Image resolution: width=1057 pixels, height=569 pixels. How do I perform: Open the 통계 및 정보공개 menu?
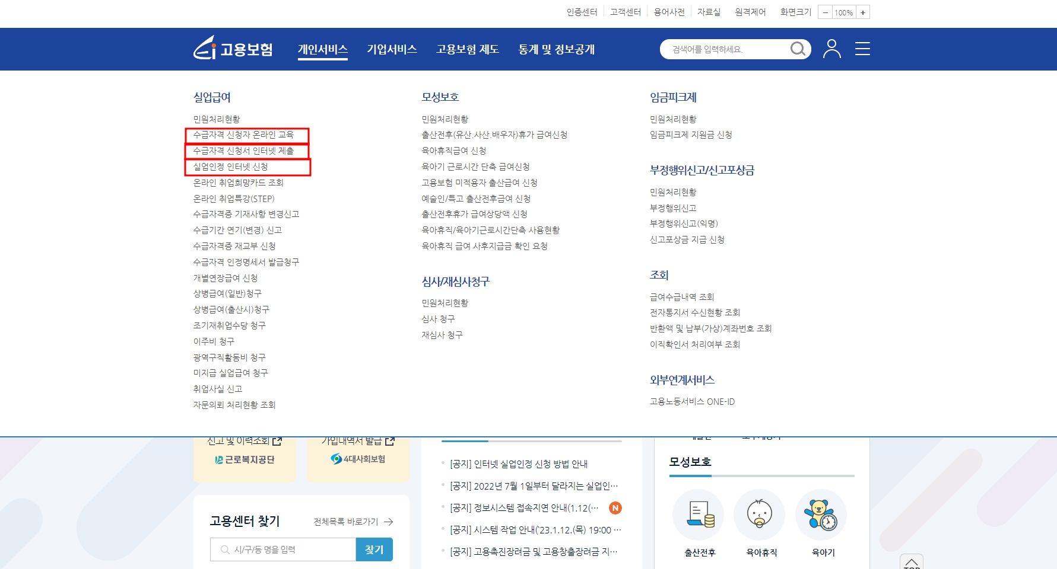pyautogui.click(x=557, y=49)
